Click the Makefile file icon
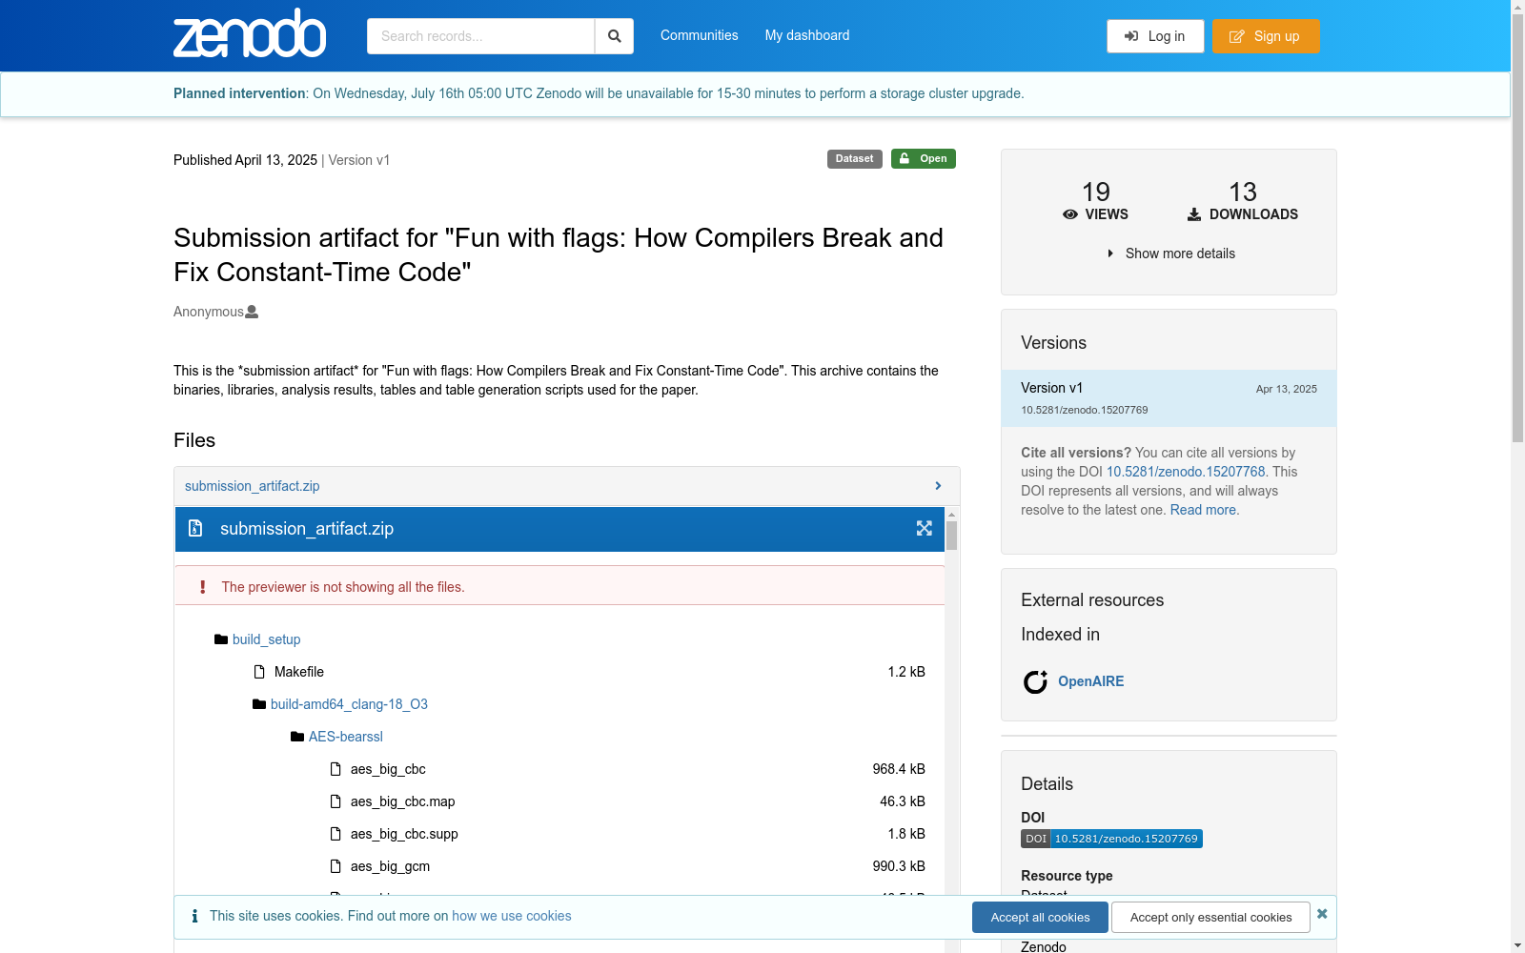The width and height of the screenshot is (1525, 953). (x=259, y=672)
